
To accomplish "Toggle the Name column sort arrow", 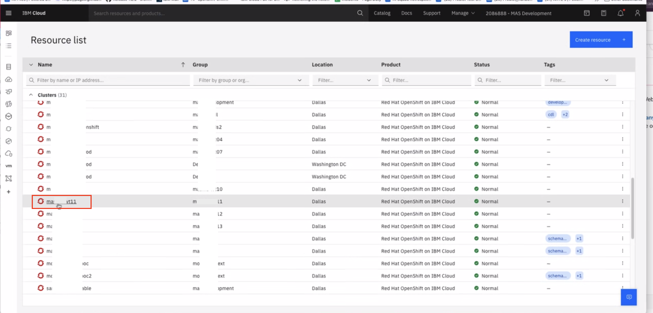I will coord(183,65).
